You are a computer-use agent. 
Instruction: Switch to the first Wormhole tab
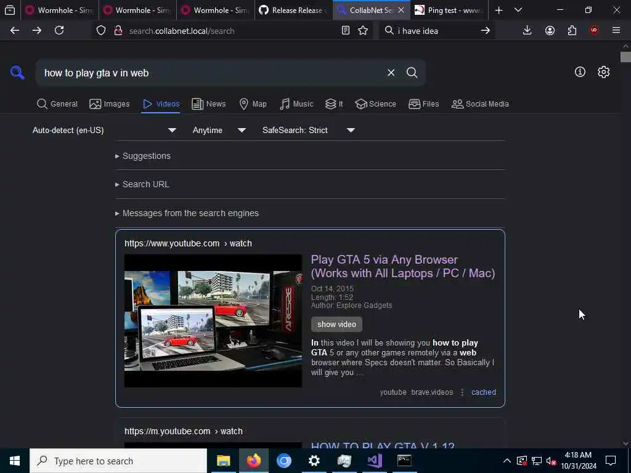coord(60,10)
